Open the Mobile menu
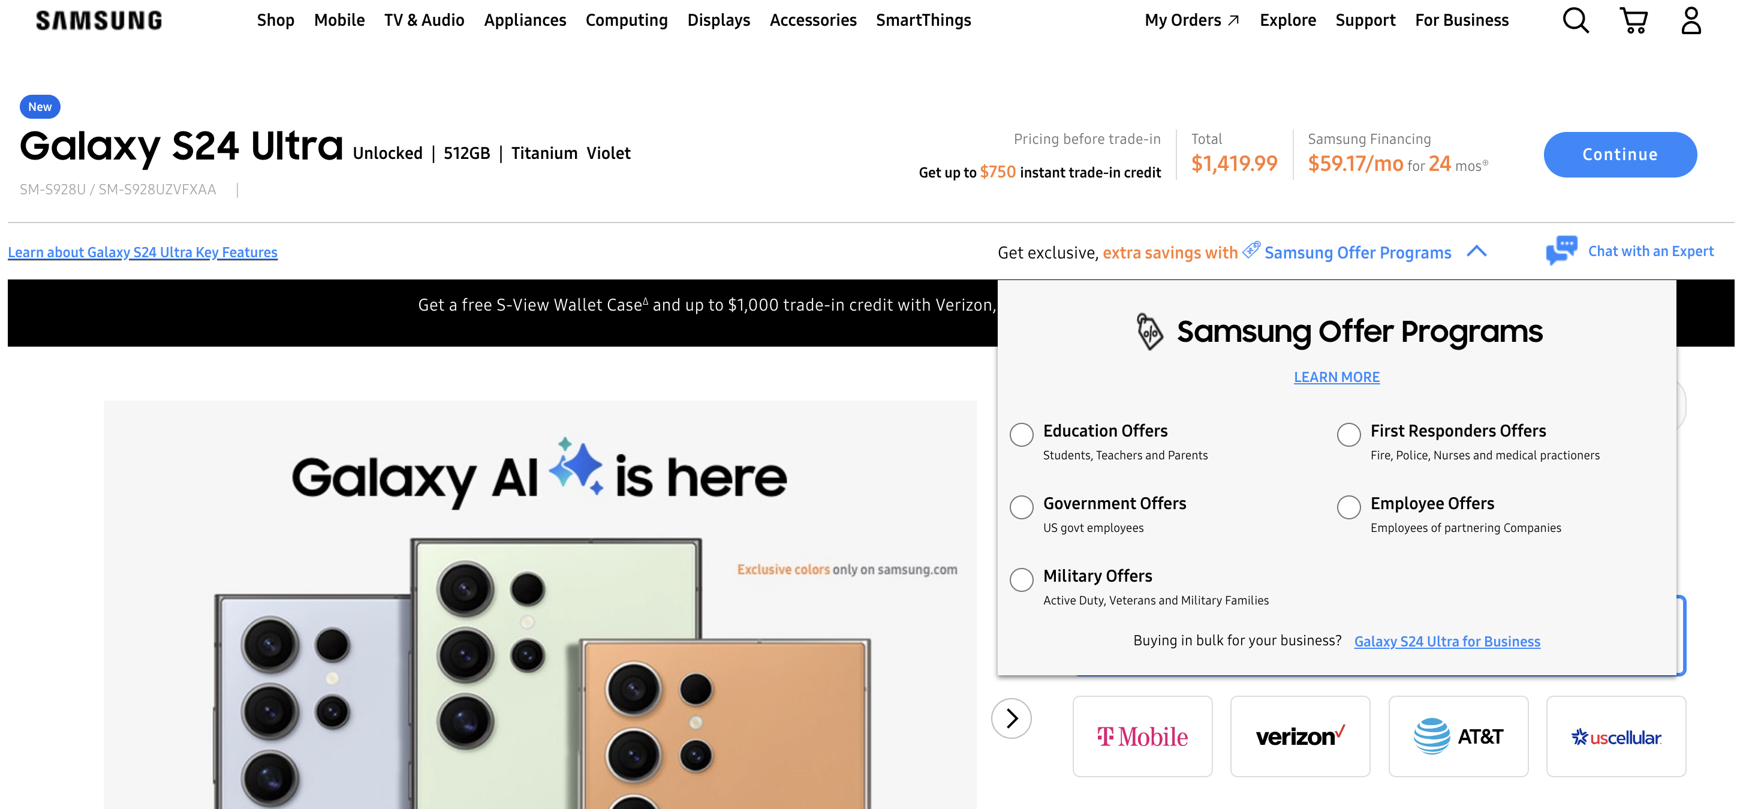1752x809 pixels. point(339,20)
